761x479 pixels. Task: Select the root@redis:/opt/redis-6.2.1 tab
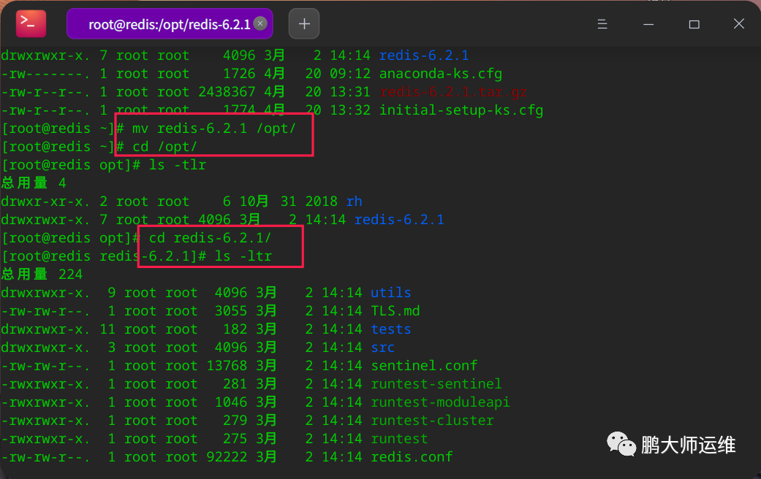click(x=170, y=24)
